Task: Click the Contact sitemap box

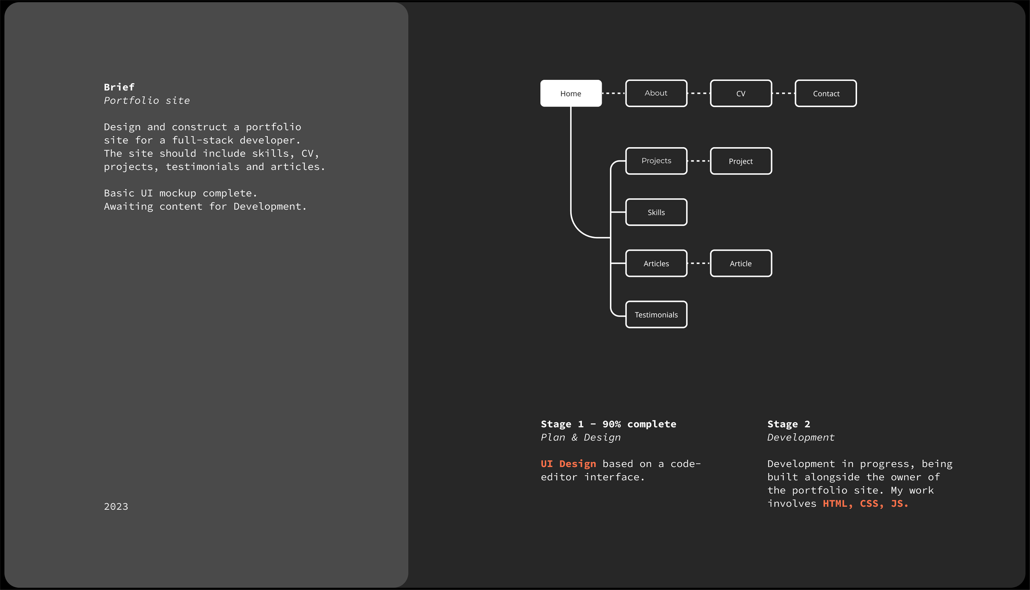Action: tap(825, 93)
